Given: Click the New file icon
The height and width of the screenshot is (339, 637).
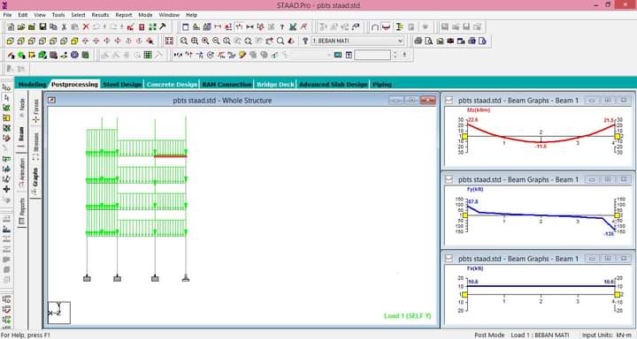Looking at the screenshot, I should coord(11,27).
